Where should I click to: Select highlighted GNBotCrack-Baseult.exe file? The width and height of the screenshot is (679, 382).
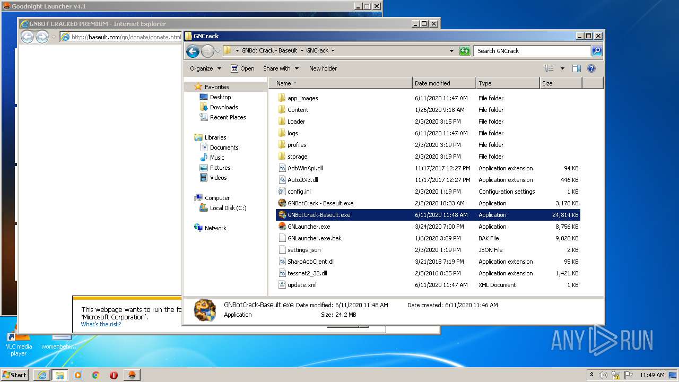click(x=428, y=215)
